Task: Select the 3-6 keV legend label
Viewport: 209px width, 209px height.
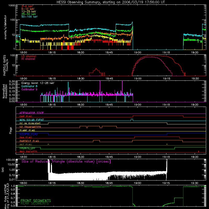Action: (27, 6)
